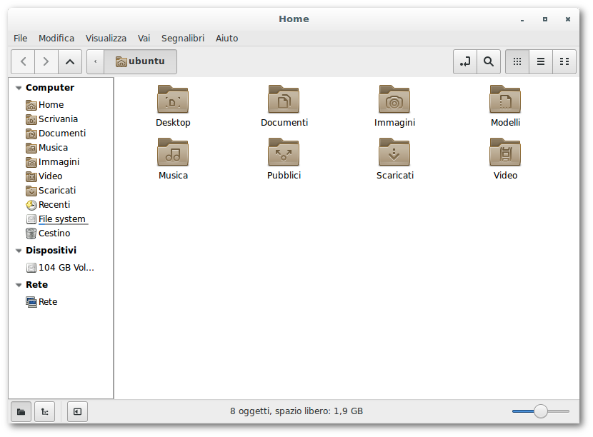Open the Visualizza menu

tap(106, 38)
